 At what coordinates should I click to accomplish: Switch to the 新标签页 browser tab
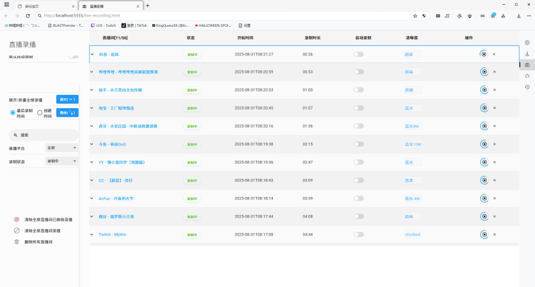tap(40, 5)
